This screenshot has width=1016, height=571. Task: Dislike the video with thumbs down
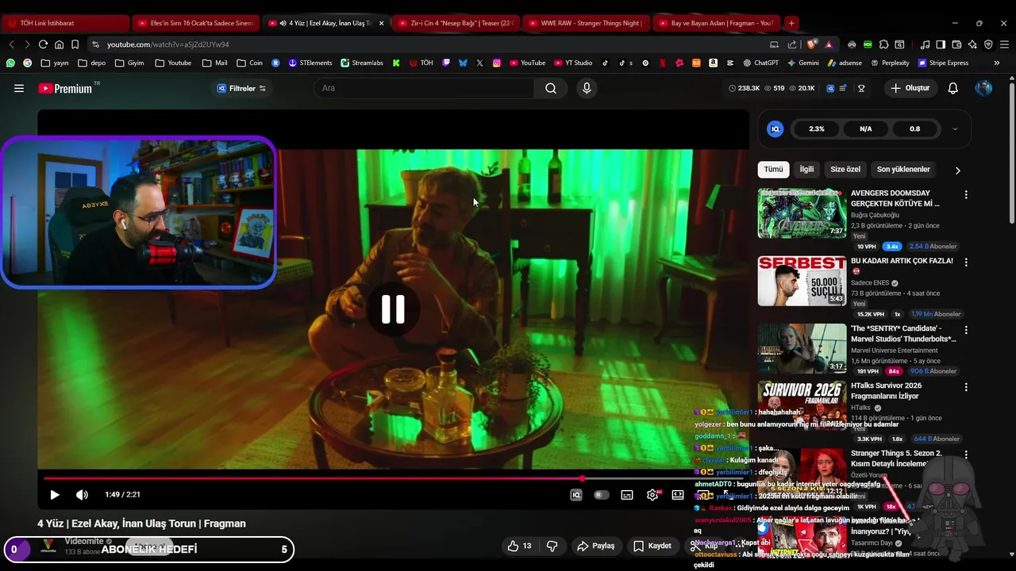click(x=552, y=546)
